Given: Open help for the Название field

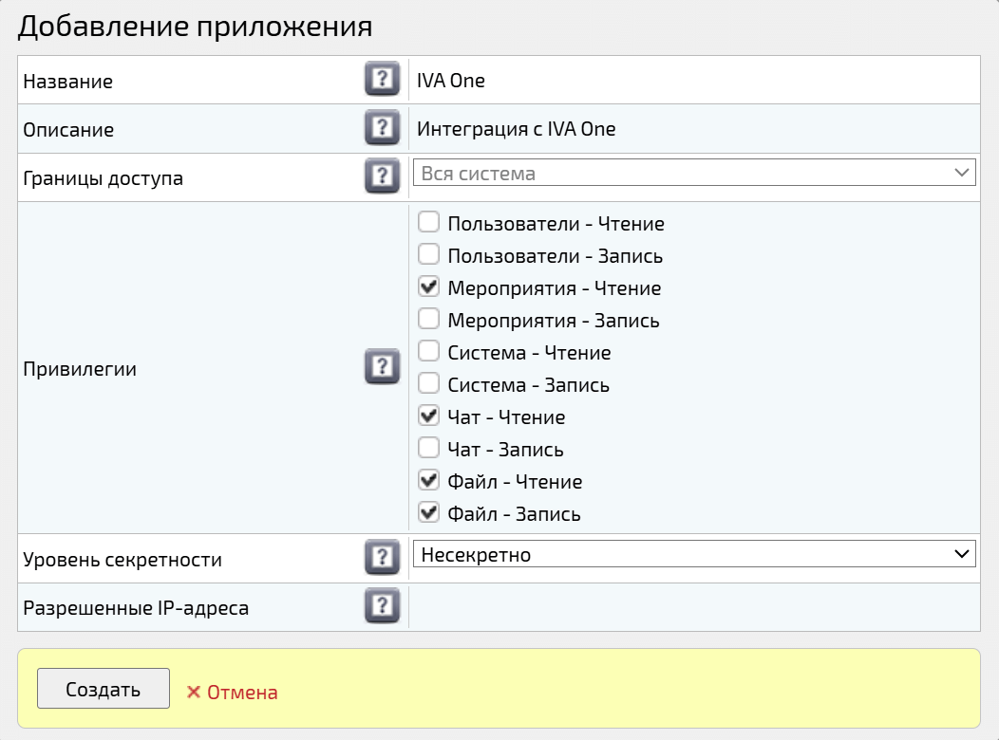Looking at the screenshot, I should tap(382, 80).
